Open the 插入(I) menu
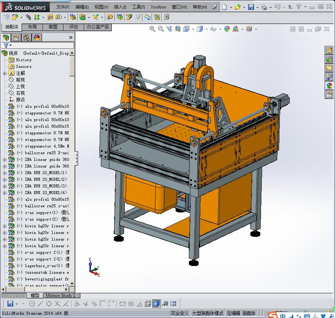 coord(120,7)
